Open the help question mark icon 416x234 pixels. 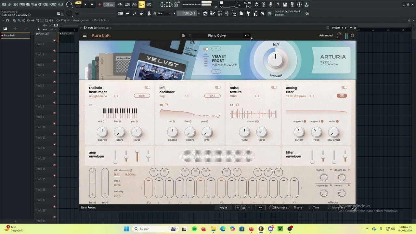click(x=278, y=5)
